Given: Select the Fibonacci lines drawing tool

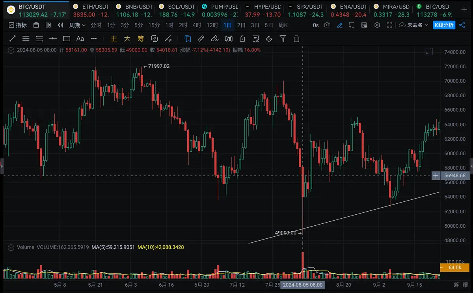Looking at the screenshot, I should pos(39,39).
